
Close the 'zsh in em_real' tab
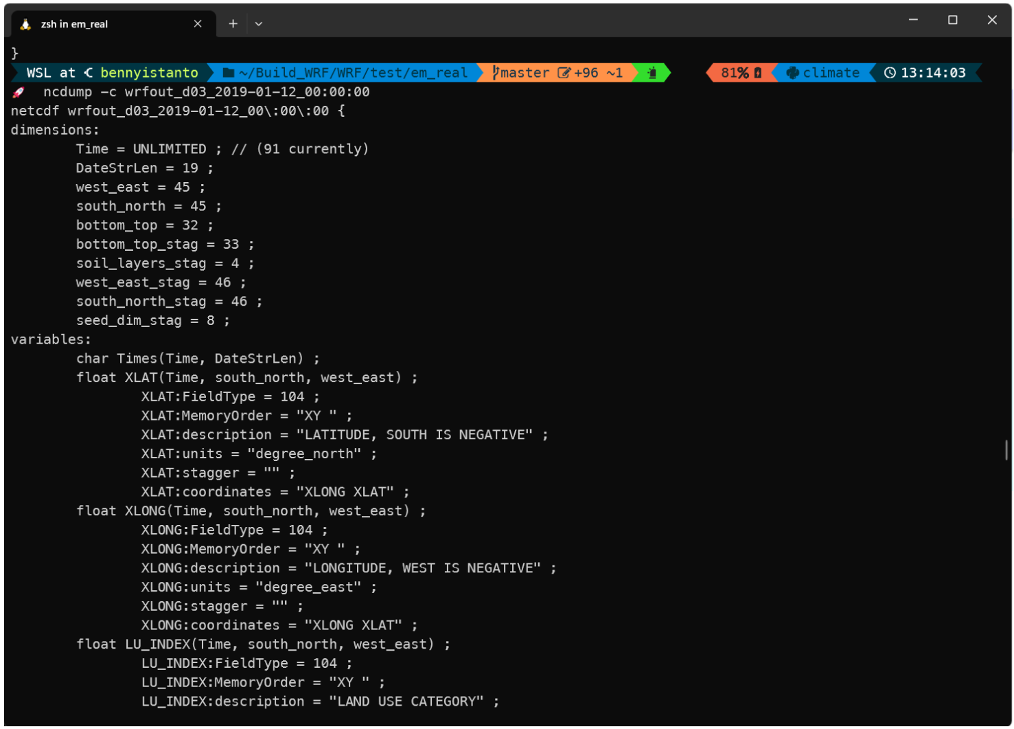click(198, 24)
